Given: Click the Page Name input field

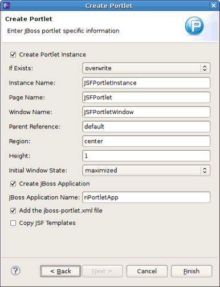Looking at the screenshot, I should [x=146, y=98].
